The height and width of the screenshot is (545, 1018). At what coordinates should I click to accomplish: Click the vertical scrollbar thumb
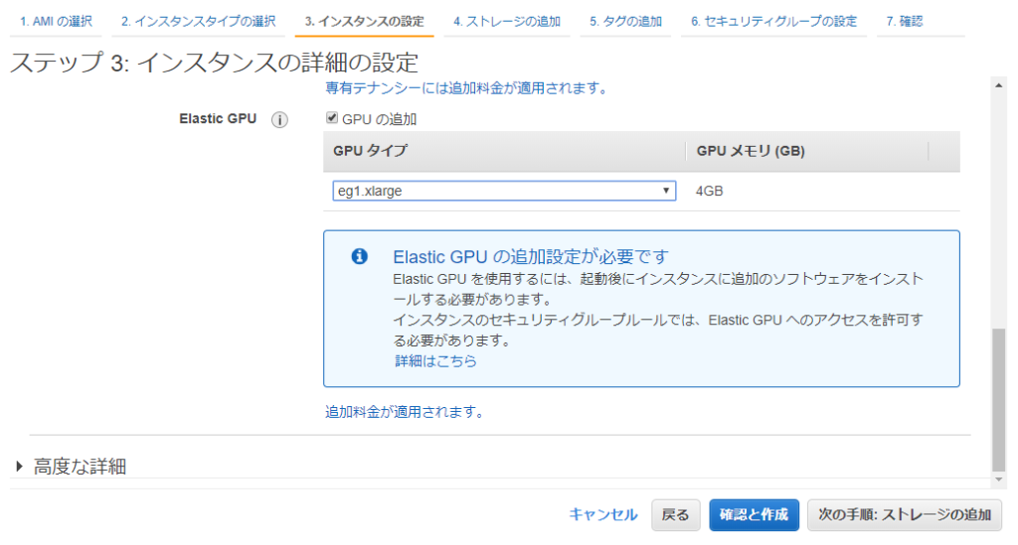click(998, 400)
